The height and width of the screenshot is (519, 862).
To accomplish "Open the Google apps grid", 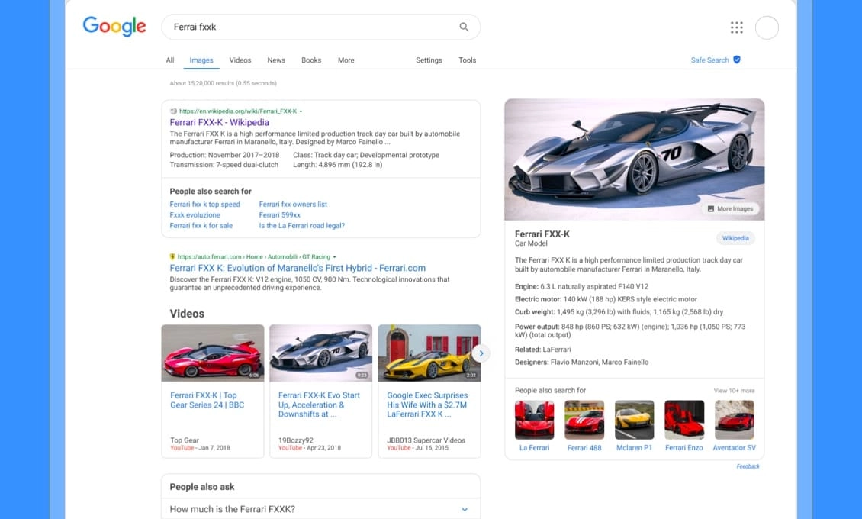I will coord(737,27).
